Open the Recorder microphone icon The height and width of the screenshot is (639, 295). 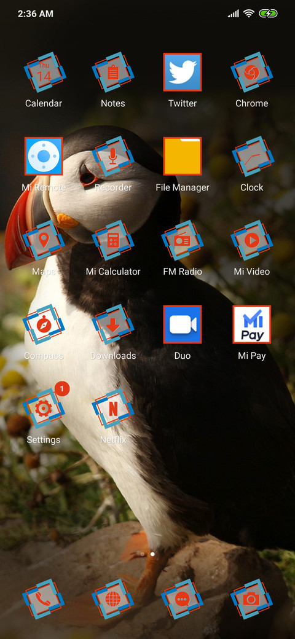click(113, 157)
